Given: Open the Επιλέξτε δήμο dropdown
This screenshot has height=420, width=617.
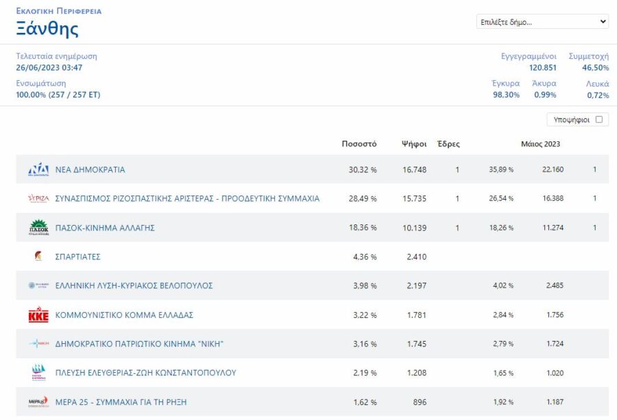Looking at the screenshot, I should 542,22.
